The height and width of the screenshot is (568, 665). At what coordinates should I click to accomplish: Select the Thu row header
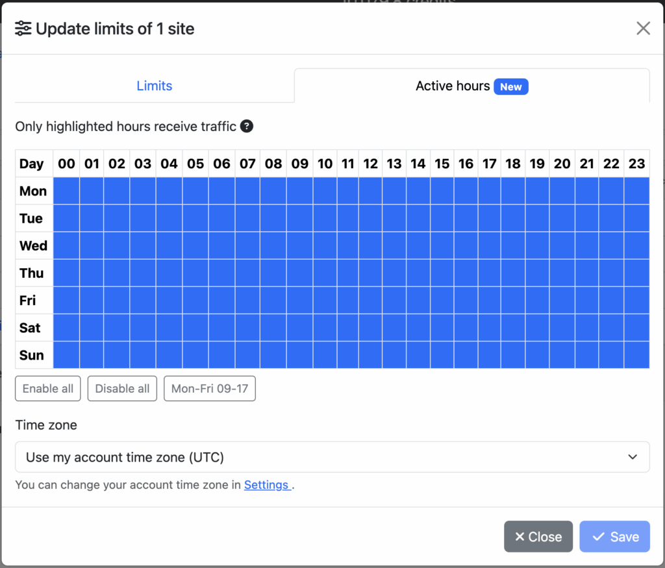[34, 273]
